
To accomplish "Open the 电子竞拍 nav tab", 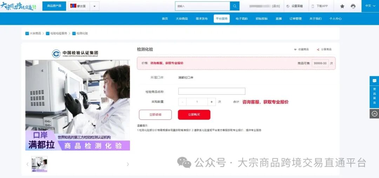I will (x=241, y=19).
